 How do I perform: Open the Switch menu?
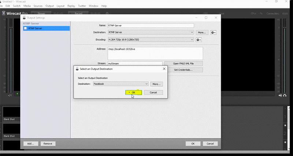click(x=16, y=6)
